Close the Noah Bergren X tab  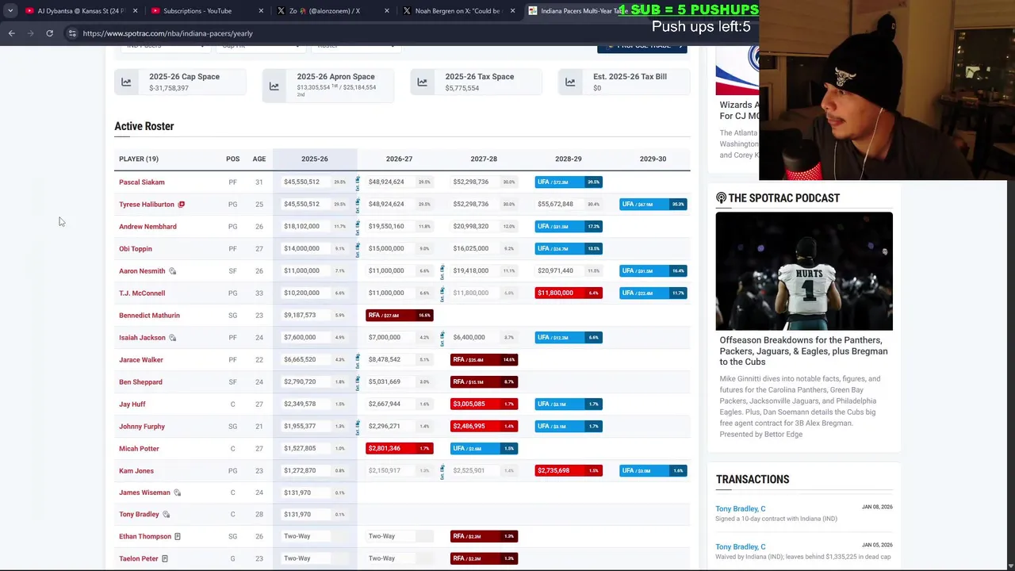coord(512,11)
